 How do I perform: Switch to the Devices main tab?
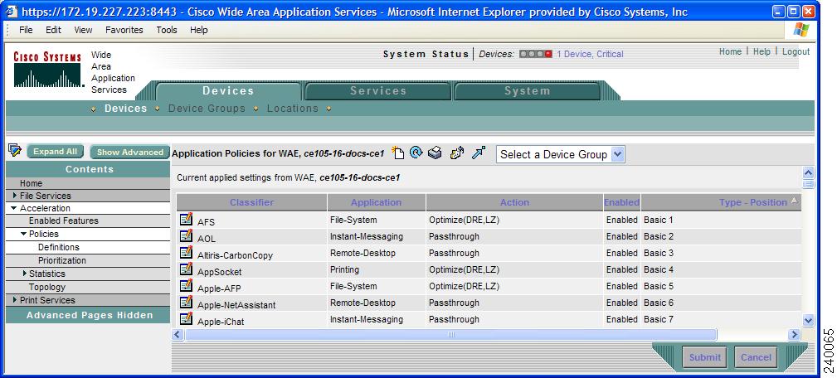[x=228, y=91]
